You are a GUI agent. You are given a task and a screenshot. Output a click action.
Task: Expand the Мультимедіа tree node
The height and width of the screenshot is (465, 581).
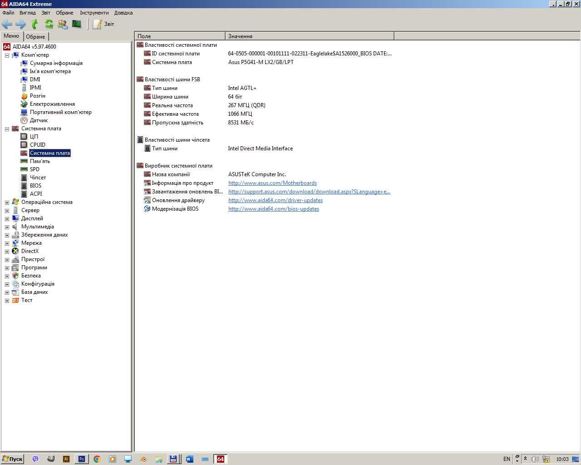(7, 227)
